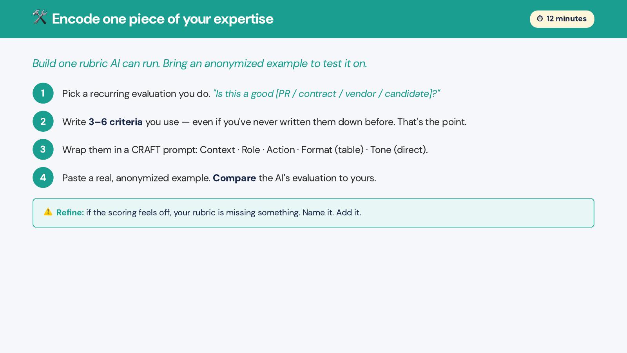The width and height of the screenshot is (627, 353).
Task: Click the yellow warning triangle icon
Action: coord(48,212)
